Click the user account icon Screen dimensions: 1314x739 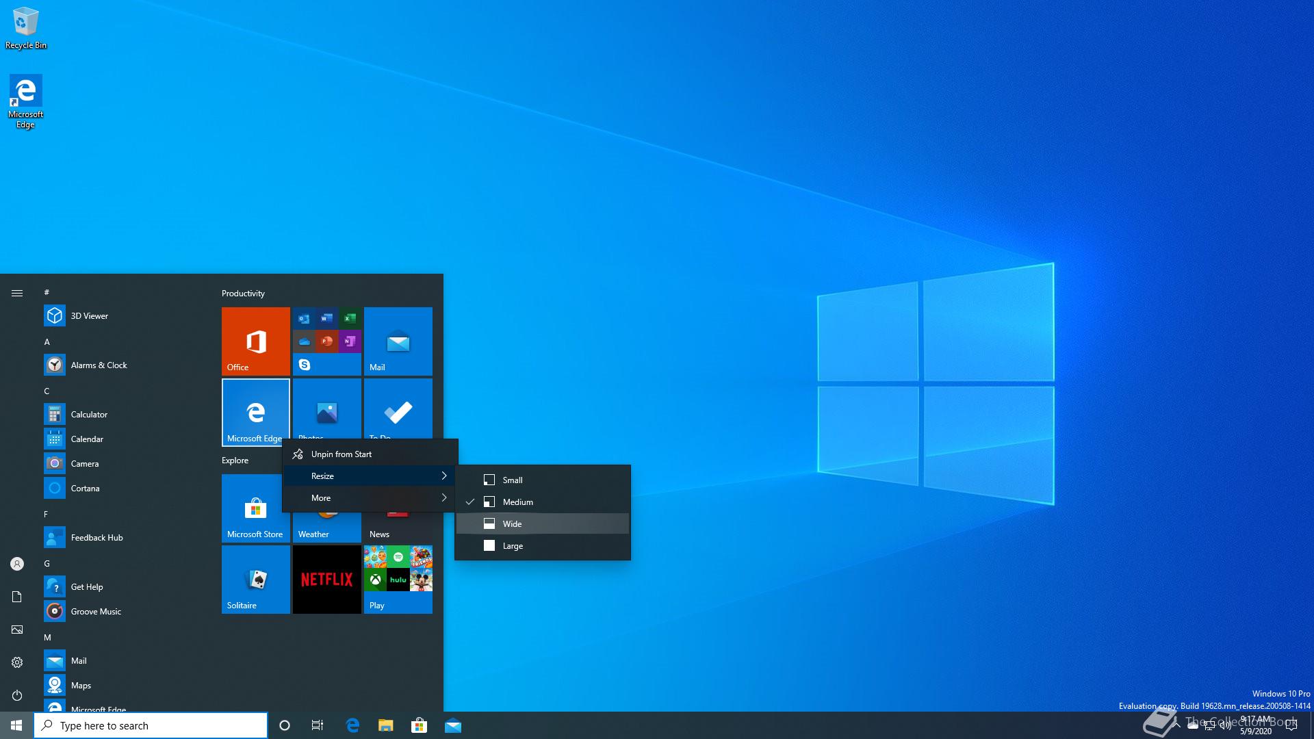[x=17, y=564]
